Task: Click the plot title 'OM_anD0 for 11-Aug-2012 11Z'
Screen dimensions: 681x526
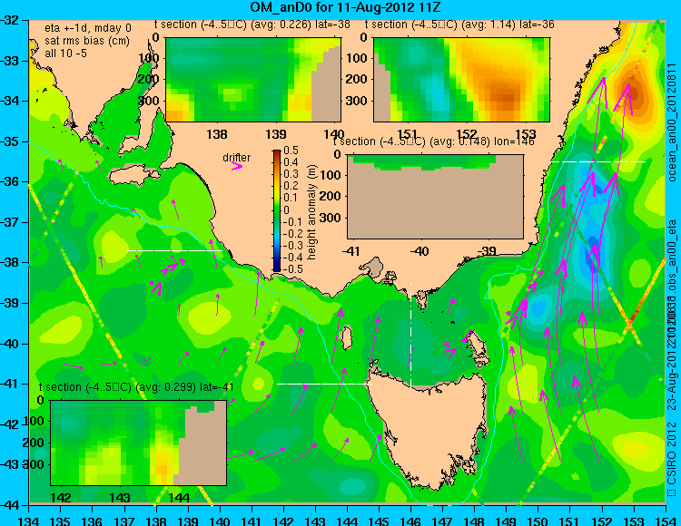Action: [x=345, y=7]
